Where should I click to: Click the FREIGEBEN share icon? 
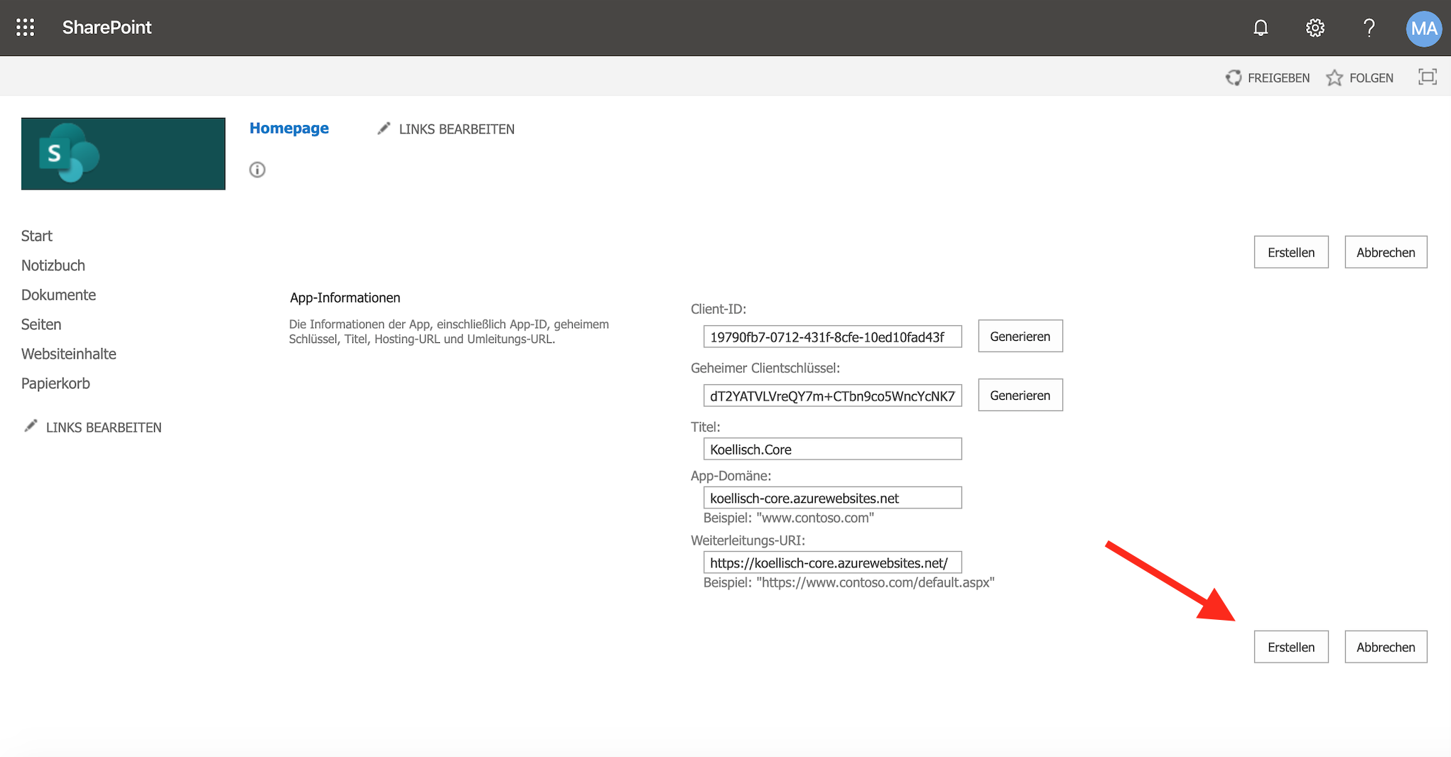pos(1234,77)
